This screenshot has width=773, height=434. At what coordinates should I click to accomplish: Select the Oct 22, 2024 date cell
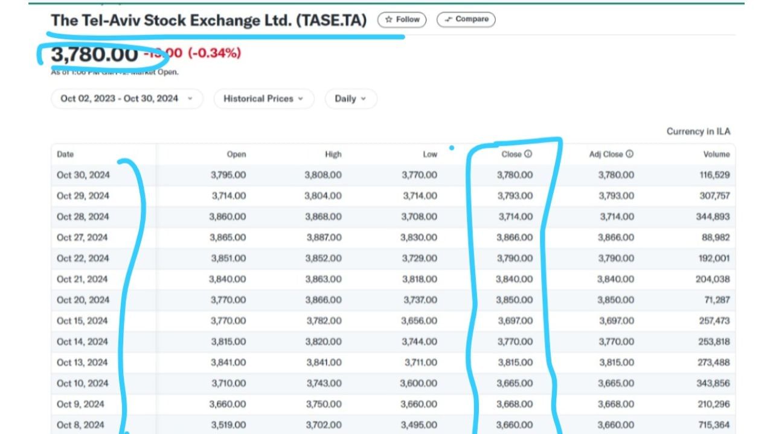point(83,259)
